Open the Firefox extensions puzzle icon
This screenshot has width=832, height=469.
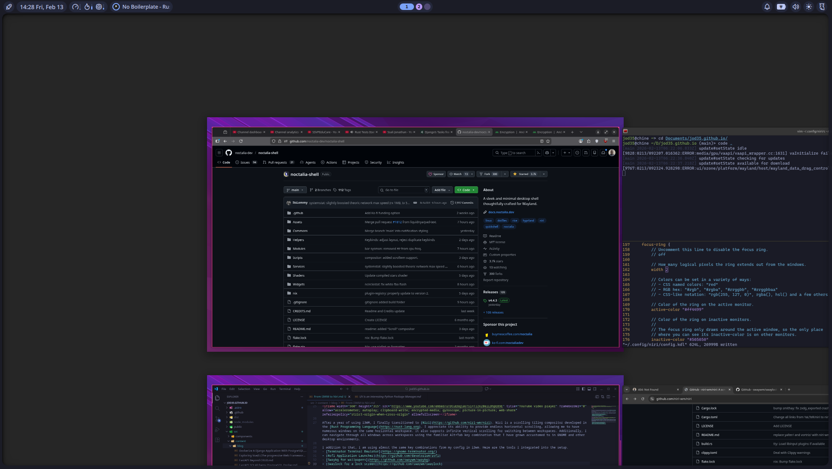click(x=589, y=141)
